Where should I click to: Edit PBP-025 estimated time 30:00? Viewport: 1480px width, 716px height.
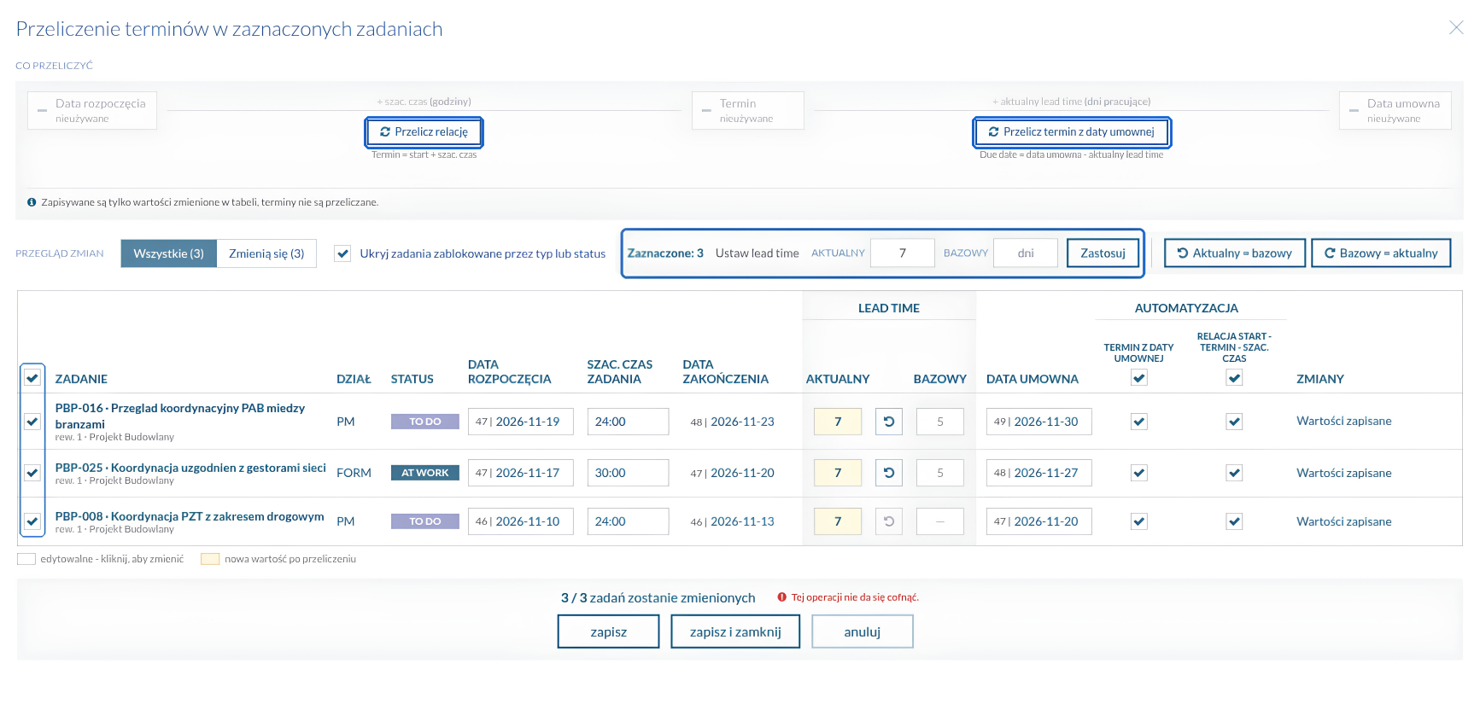(629, 473)
